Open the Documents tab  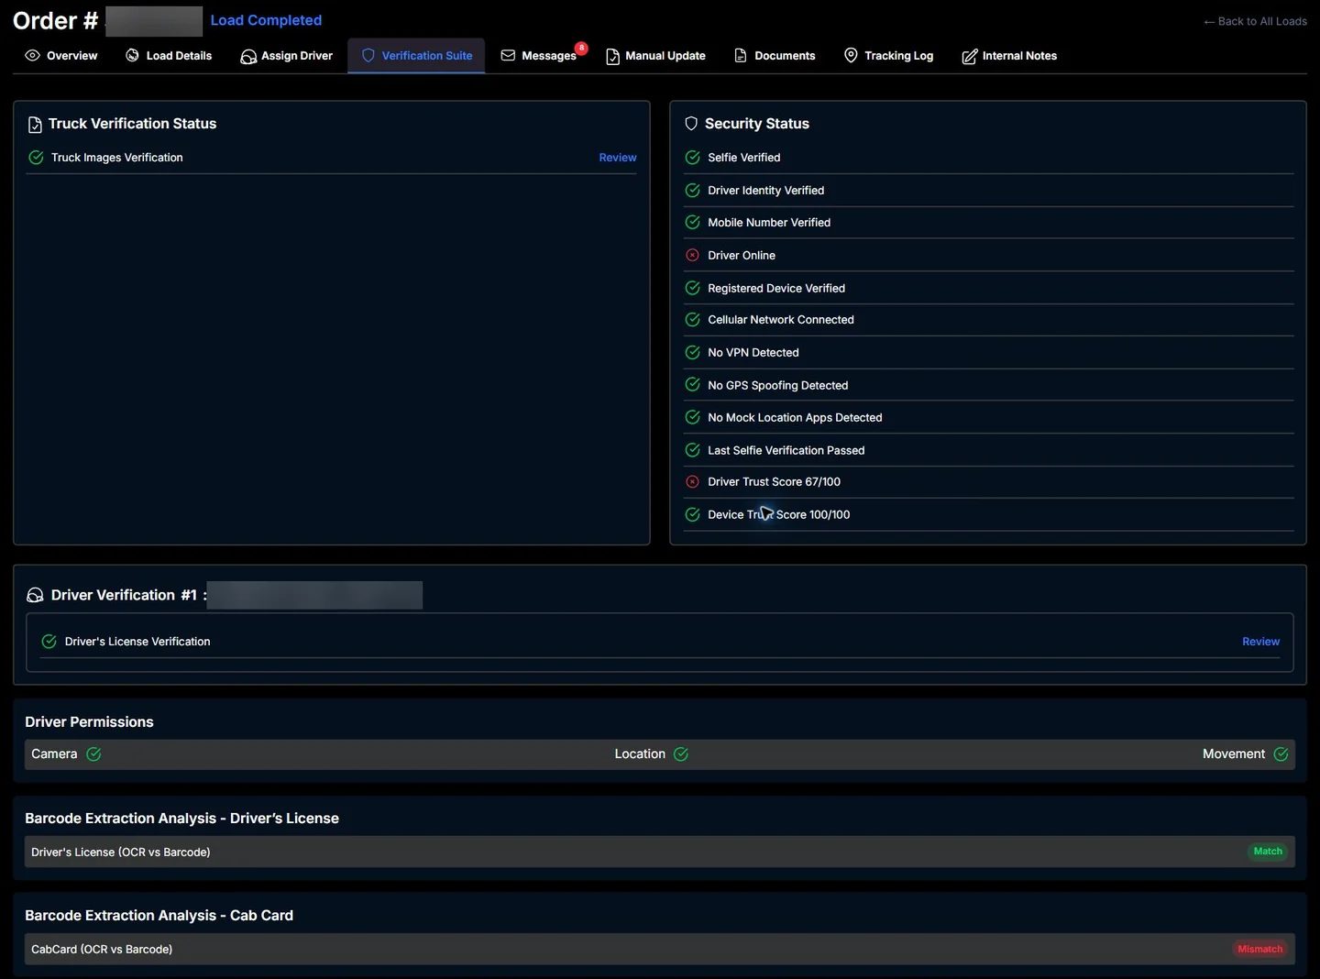click(x=775, y=56)
